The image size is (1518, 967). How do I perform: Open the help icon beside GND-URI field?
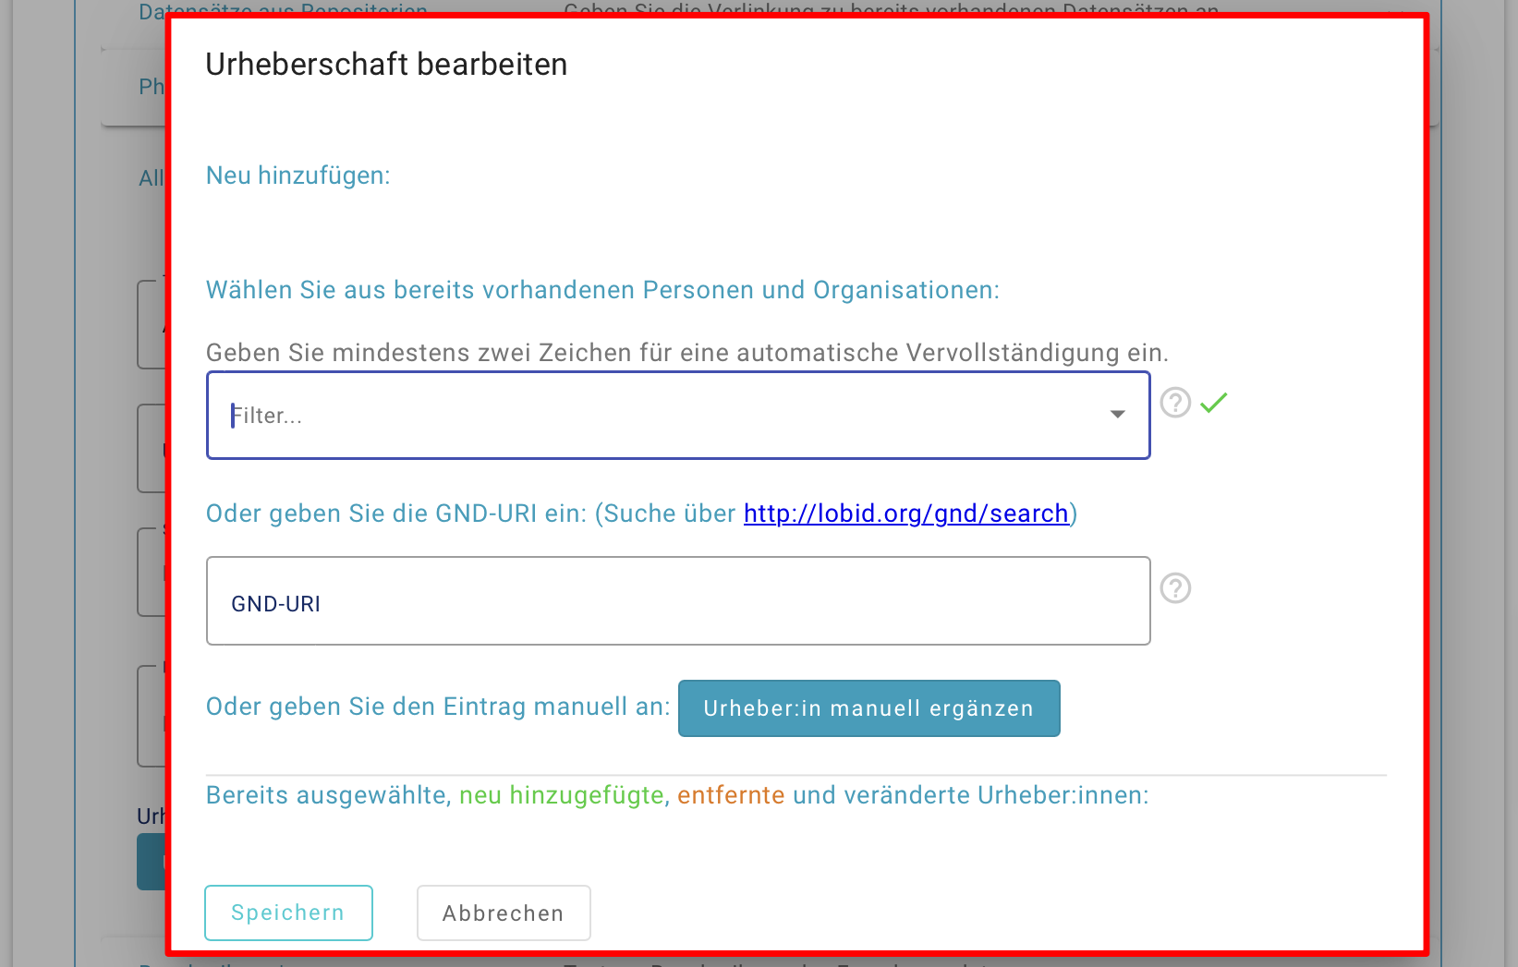tap(1175, 588)
